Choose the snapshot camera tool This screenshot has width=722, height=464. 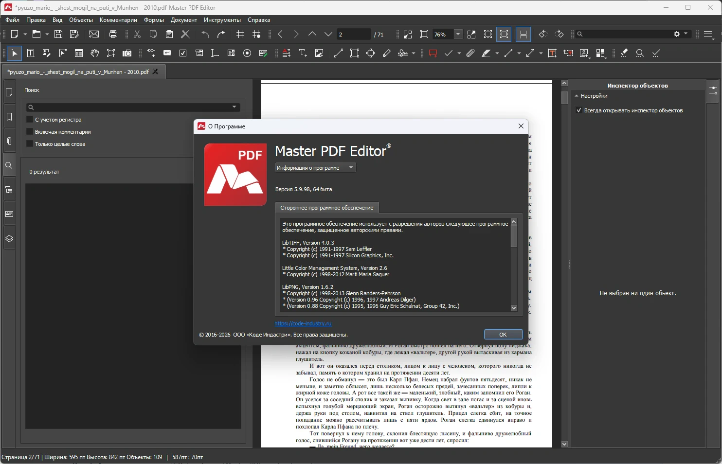point(127,54)
